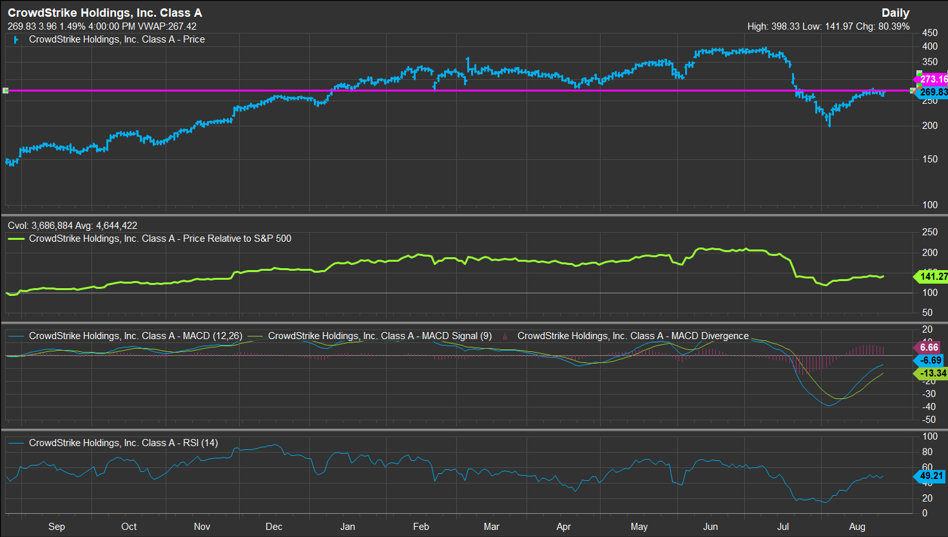The height and width of the screenshot is (537, 948).
Task: Click the May label on the time axis
Action: tap(639, 527)
